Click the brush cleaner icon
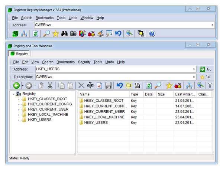 point(100,34)
